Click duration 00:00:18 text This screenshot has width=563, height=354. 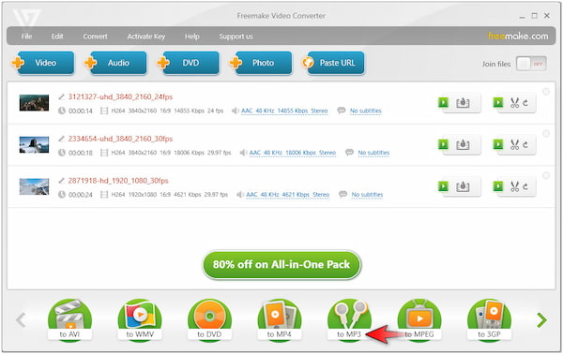[x=81, y=153]
